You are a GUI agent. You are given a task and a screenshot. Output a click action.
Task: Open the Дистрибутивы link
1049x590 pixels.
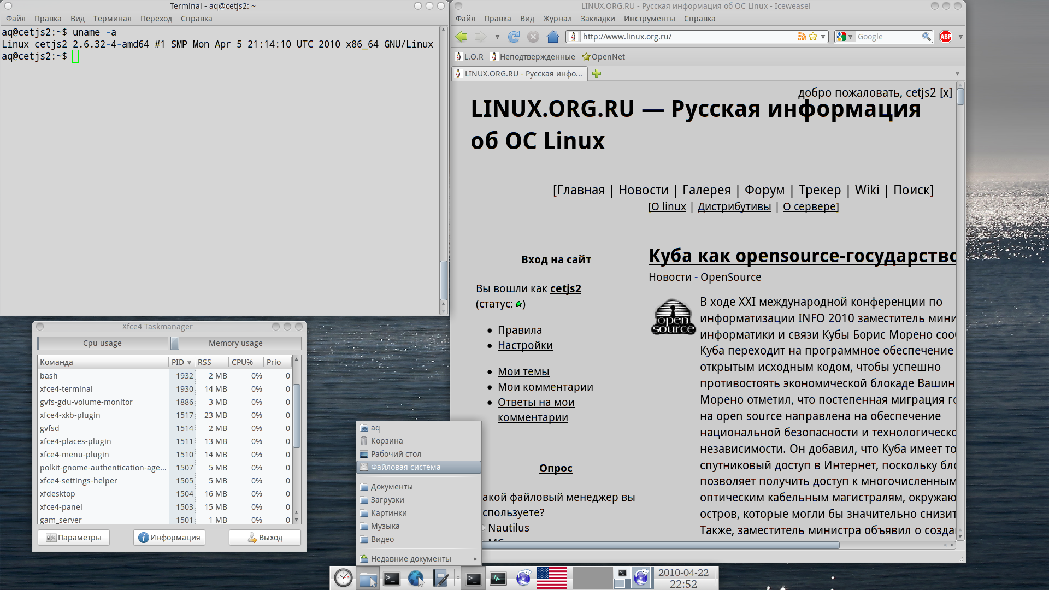[734, 206]
